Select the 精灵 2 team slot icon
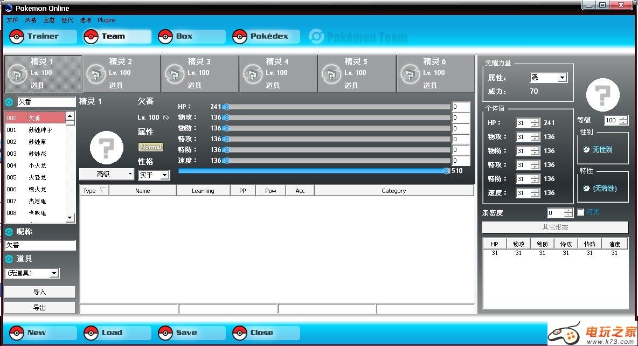 pos(96,74)
